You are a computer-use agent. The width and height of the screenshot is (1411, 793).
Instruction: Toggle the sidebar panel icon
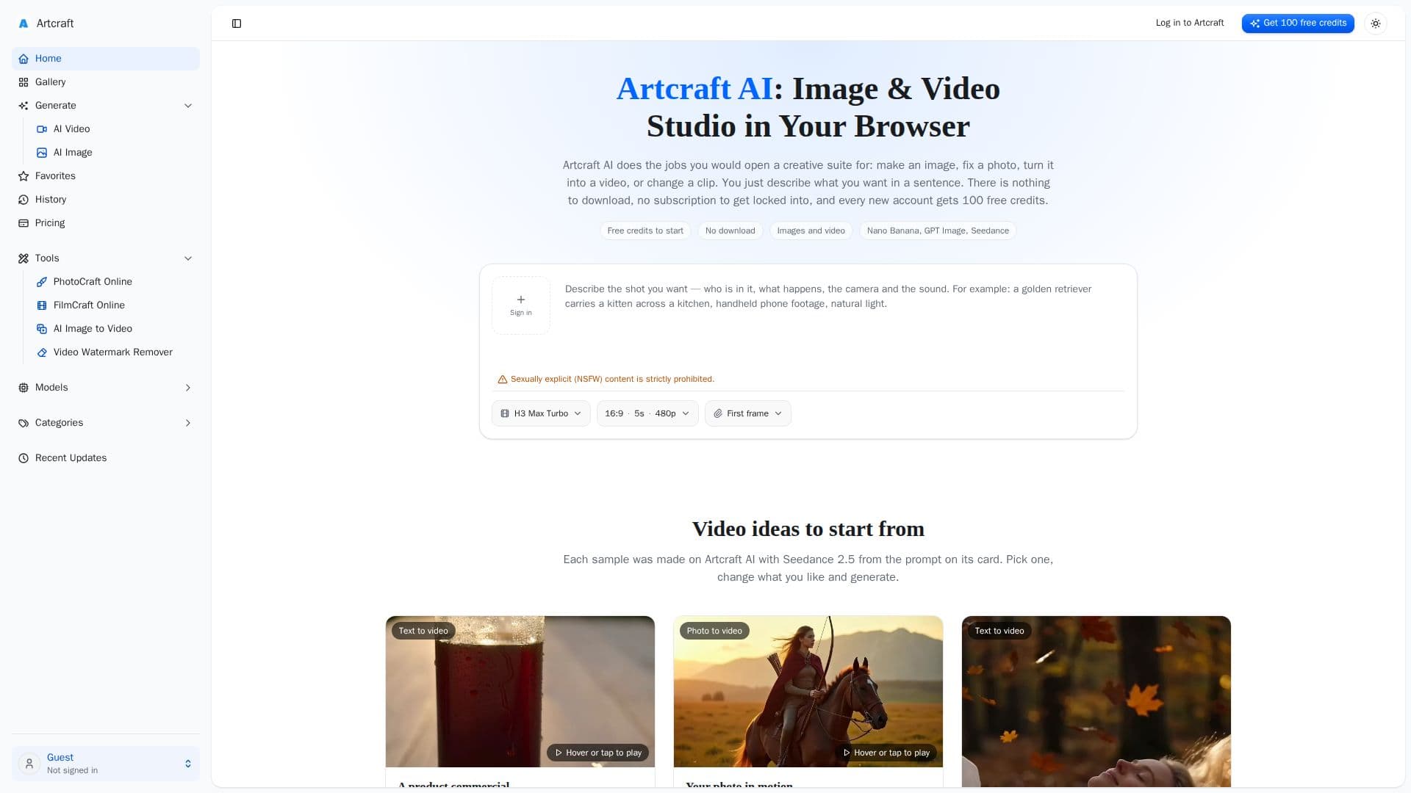click(237, 23)
